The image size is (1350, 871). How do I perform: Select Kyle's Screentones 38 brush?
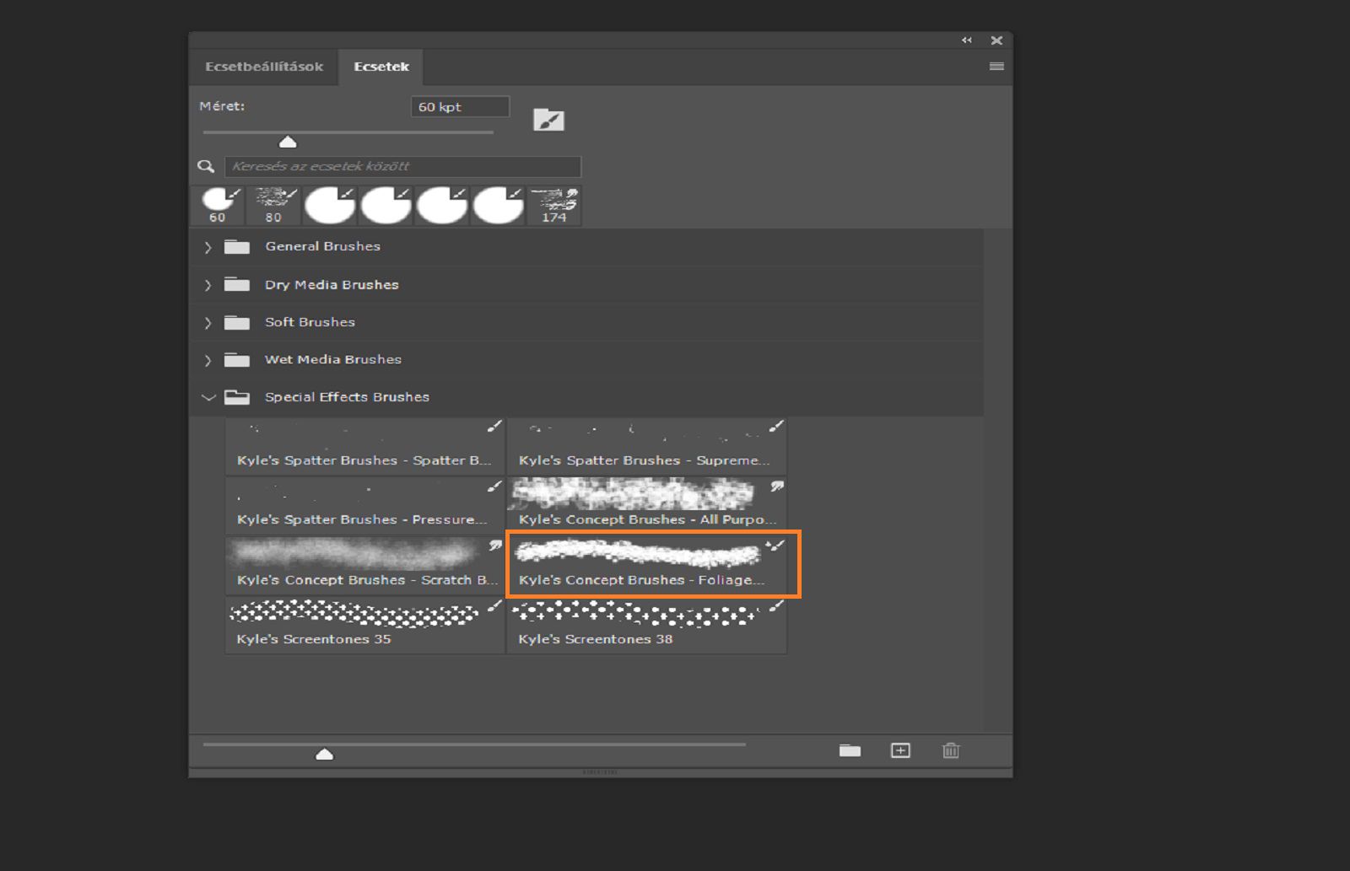[646, 625]
